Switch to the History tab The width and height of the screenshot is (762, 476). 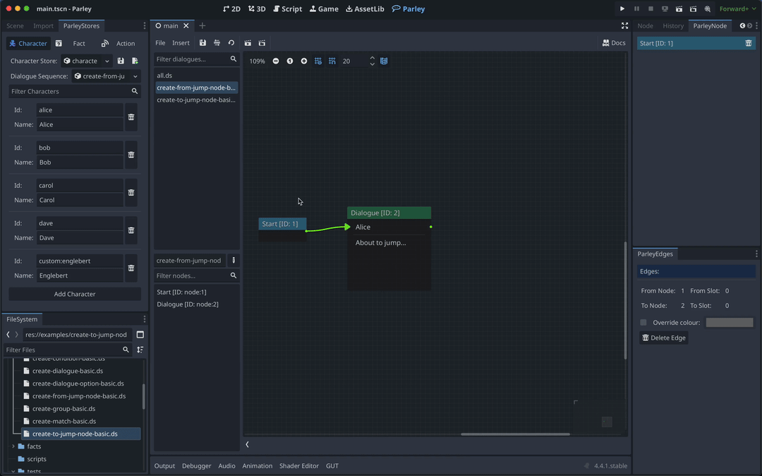[672, 25]
